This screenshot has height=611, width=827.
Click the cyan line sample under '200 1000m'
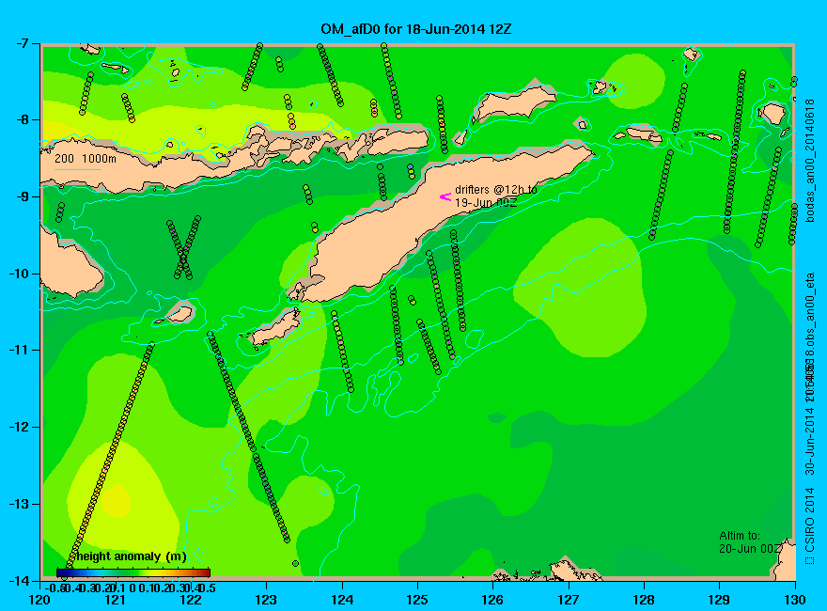[77, 169]
